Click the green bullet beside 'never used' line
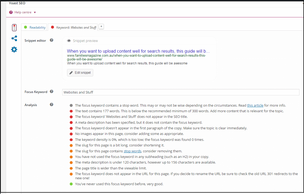 click(71, 184)
